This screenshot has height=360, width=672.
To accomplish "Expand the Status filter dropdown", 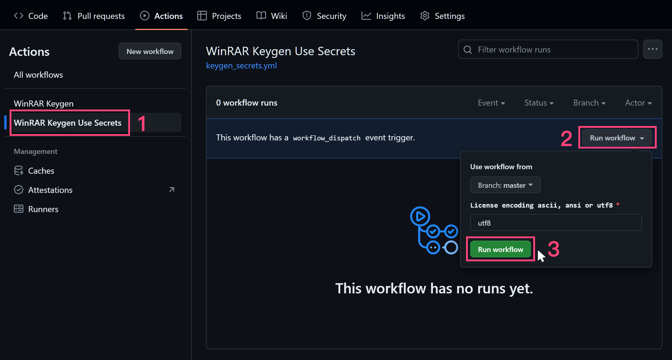I will [539, 103].
